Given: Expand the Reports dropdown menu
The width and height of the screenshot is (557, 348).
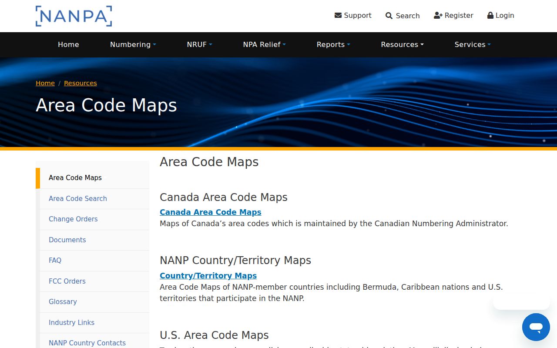Looking at the screenshot, I should click(x=333, y=44).
